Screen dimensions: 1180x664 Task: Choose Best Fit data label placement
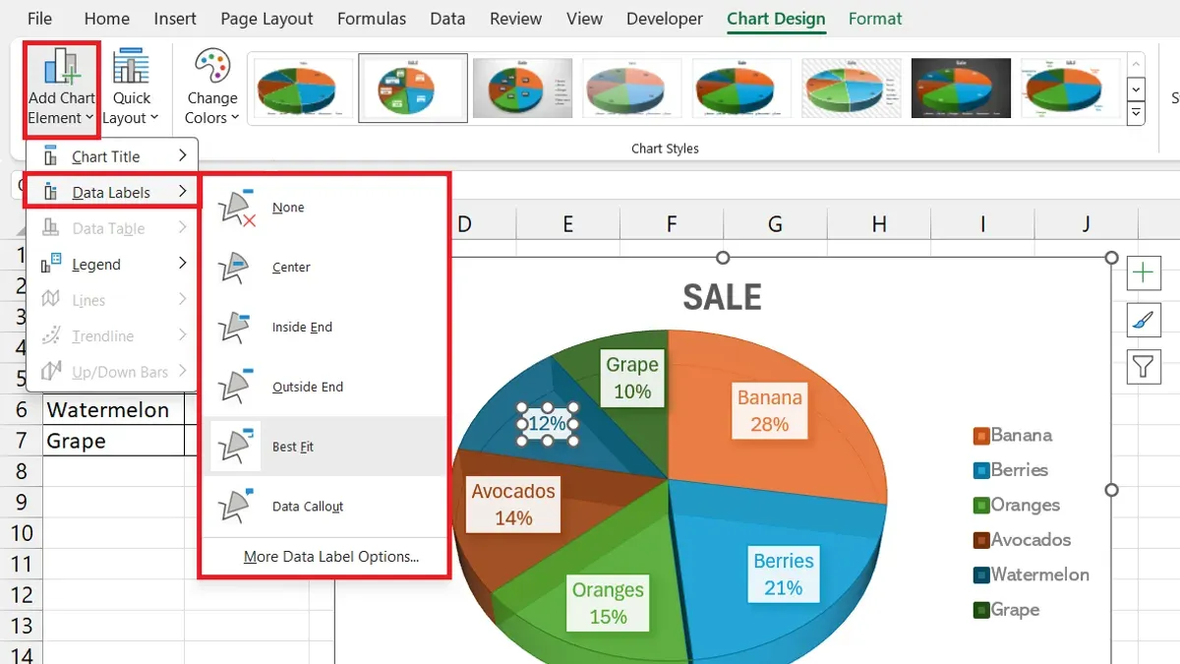[324, 447]
